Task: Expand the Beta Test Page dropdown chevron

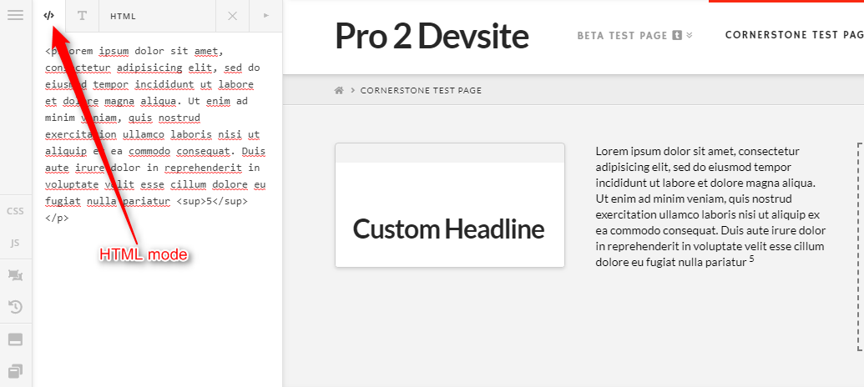Action: point(690,35)
